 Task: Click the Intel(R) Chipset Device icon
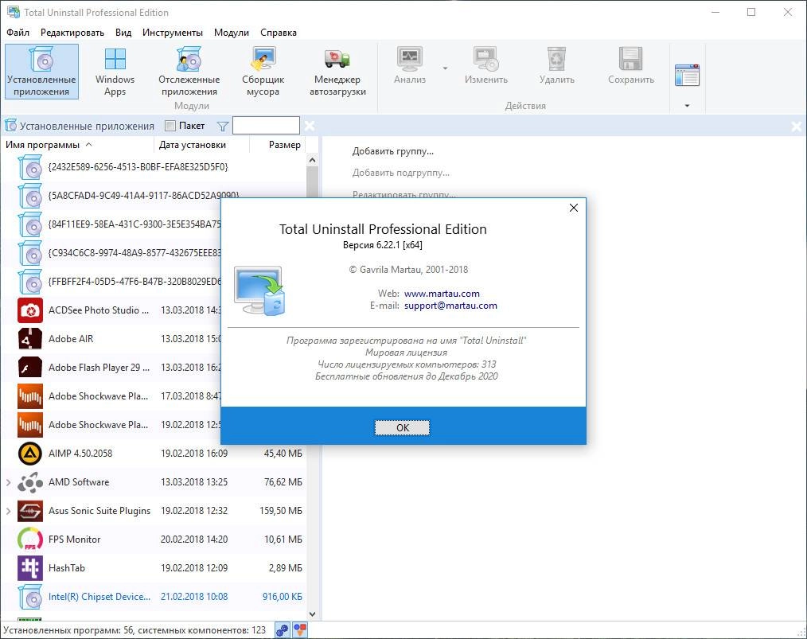(30, 597)
